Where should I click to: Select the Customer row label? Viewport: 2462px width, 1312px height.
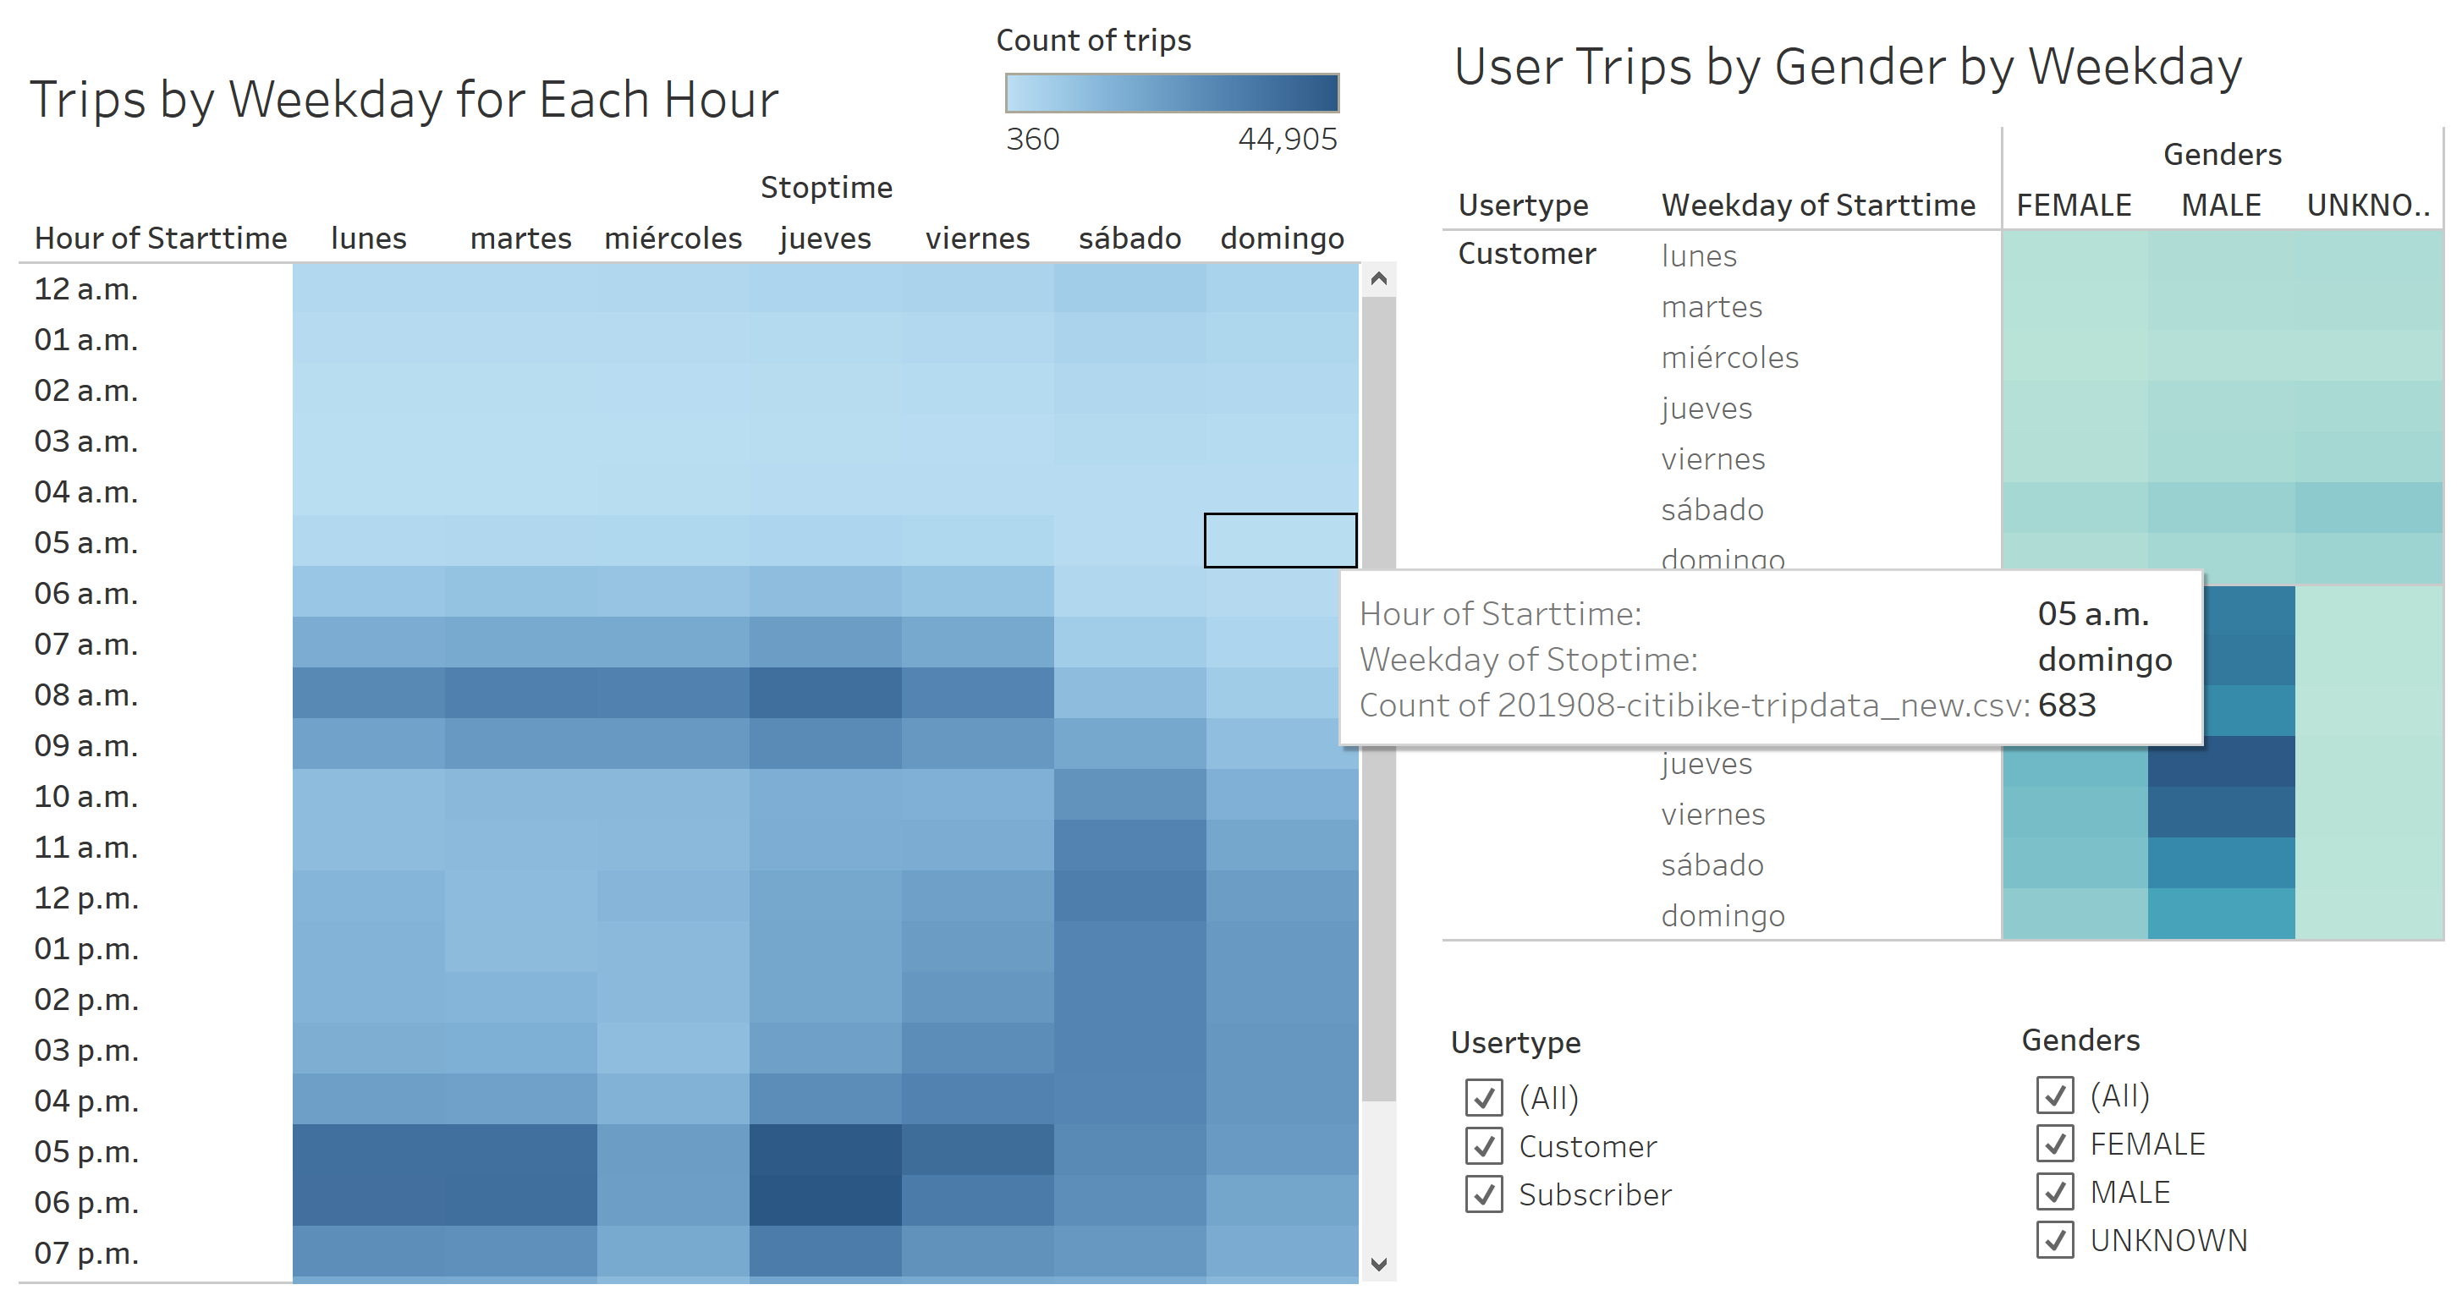[1525, 253]
